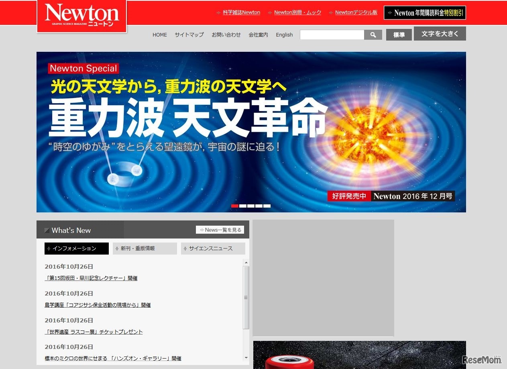Viewport: 507px width, 369px height.
Task: Switch to 新刊・重版情報 tab
Action: 145,249
